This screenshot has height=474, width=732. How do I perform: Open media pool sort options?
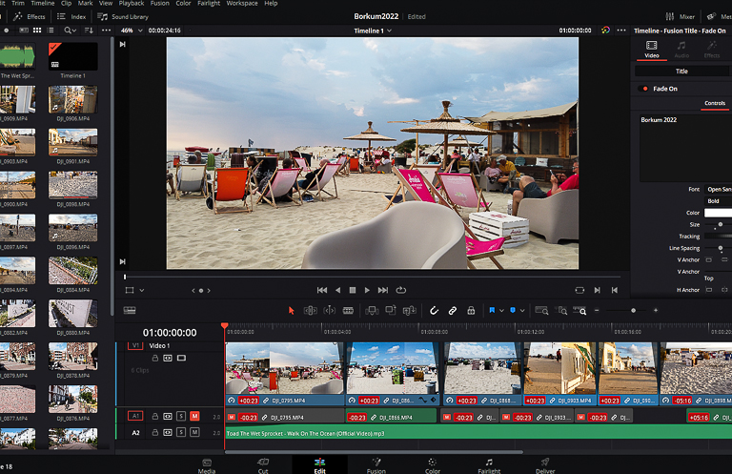[89, 31]
